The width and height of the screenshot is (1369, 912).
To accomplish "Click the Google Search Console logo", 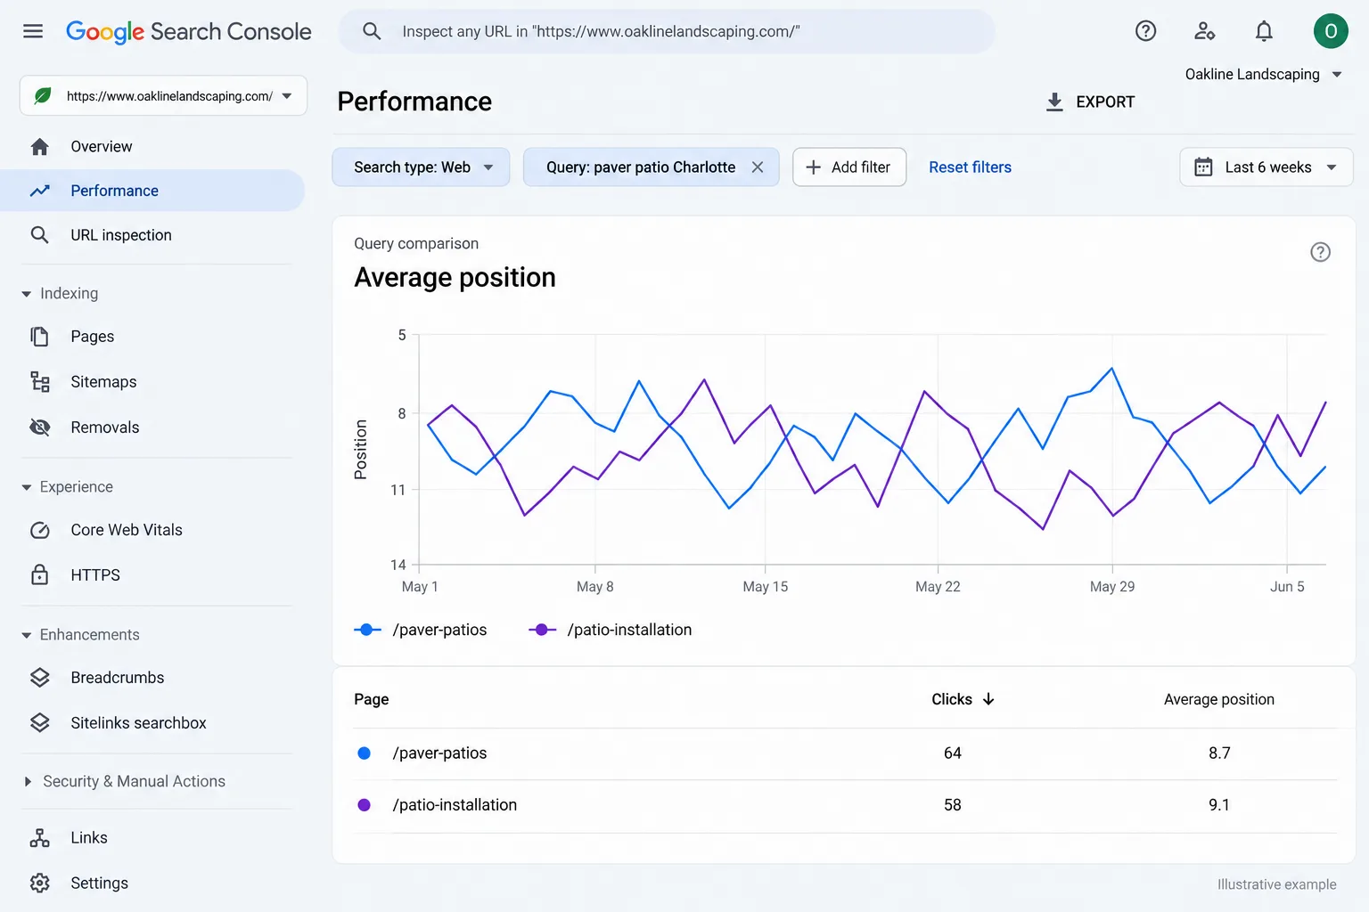I will [189, 31].
